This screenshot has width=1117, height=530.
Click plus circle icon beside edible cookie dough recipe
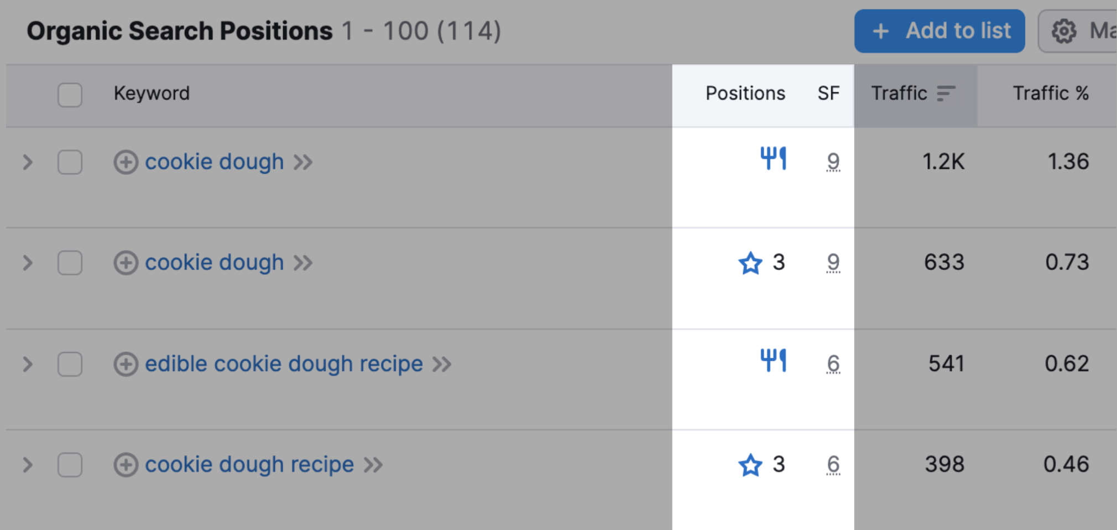pyautogui.click(x=126, y=364)
